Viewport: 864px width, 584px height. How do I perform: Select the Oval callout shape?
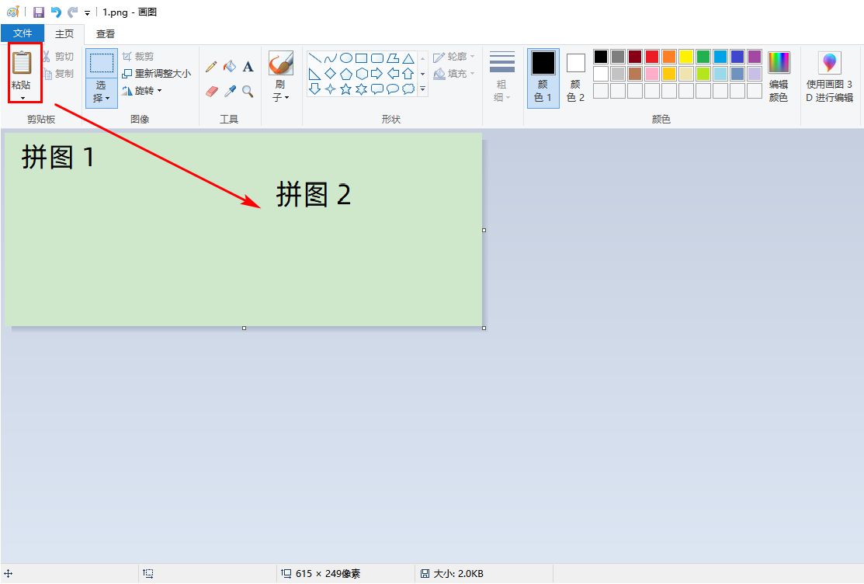[392, 89]
